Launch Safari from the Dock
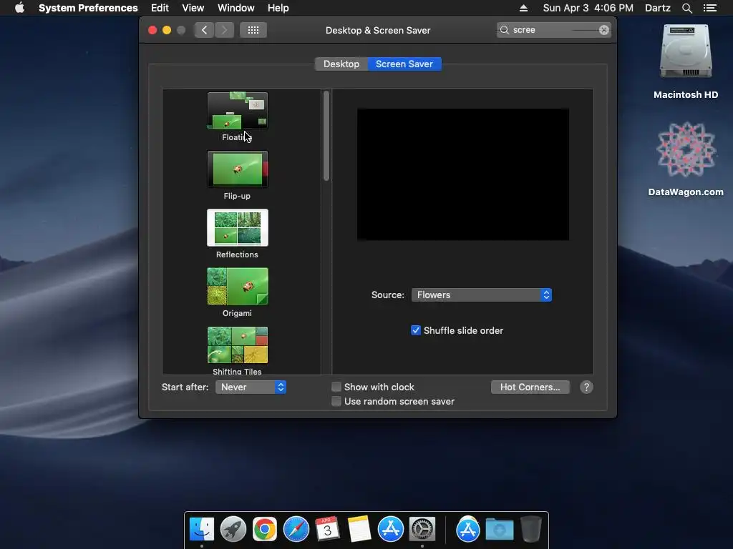This screenshot has height=549, width=733. pyautogui.click(x=296, y=529)
